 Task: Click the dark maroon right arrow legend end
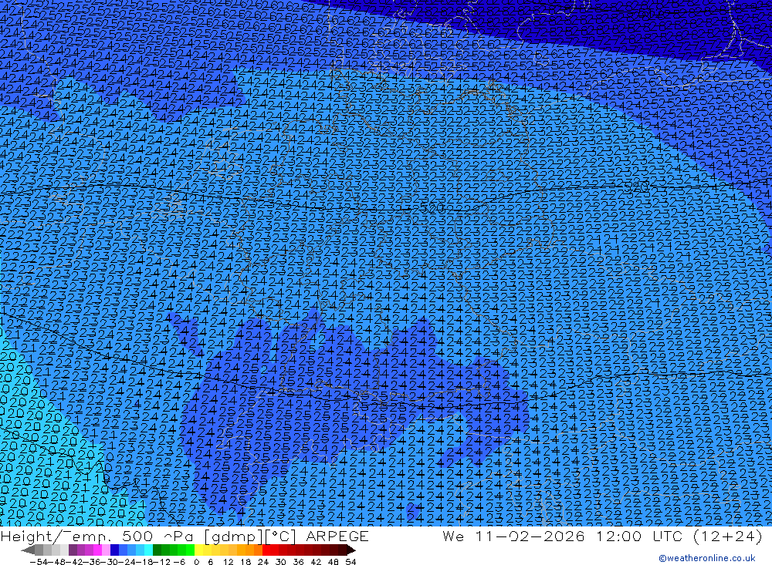350,550
